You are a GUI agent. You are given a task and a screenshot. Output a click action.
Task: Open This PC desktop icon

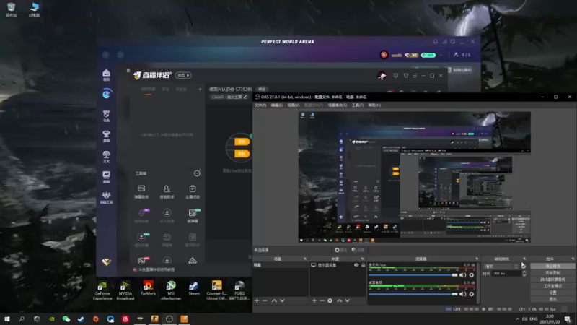click(34, 9)
